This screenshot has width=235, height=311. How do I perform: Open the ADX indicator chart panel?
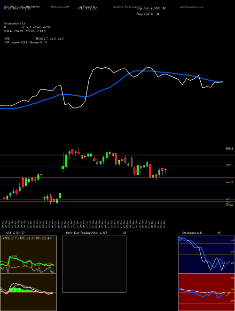[28, 254]
